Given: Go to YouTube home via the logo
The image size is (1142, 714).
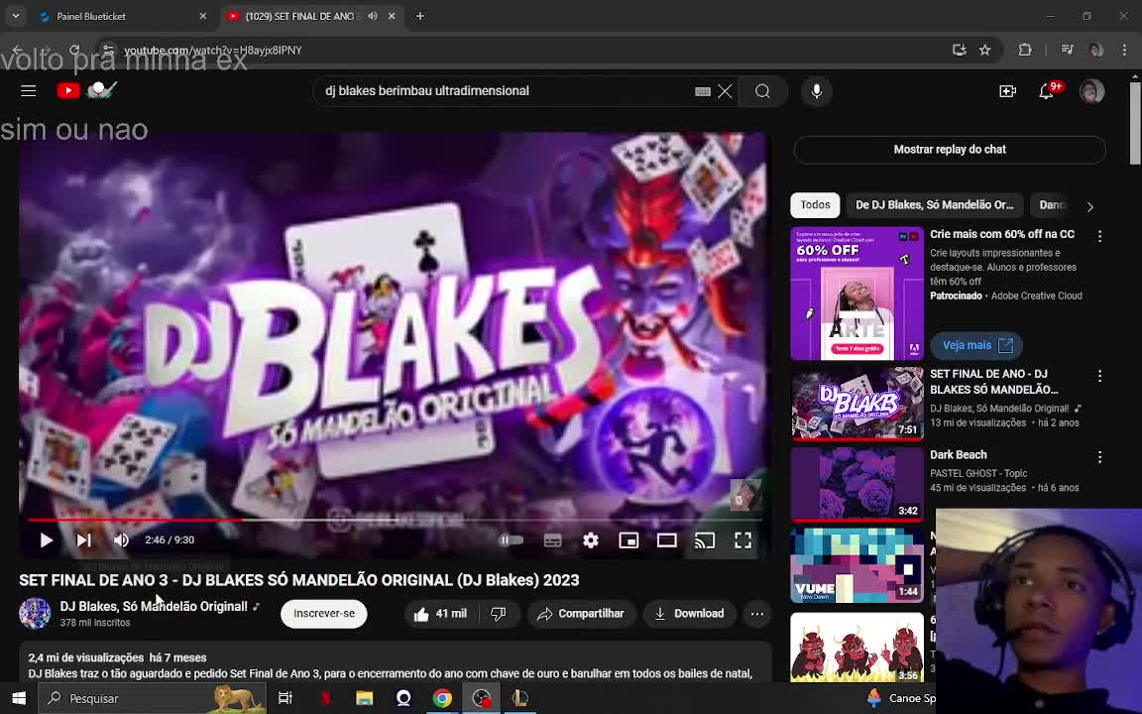Looking at the screenshot, I should coord(86,90).
